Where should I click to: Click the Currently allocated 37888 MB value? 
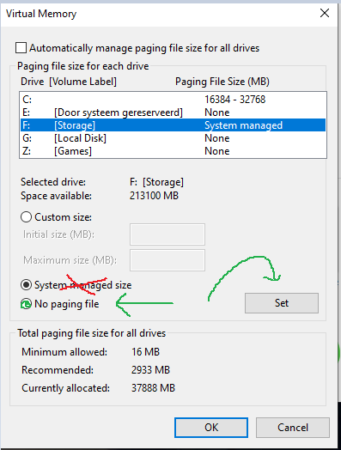pyautogui.click(x=153, y=388)
